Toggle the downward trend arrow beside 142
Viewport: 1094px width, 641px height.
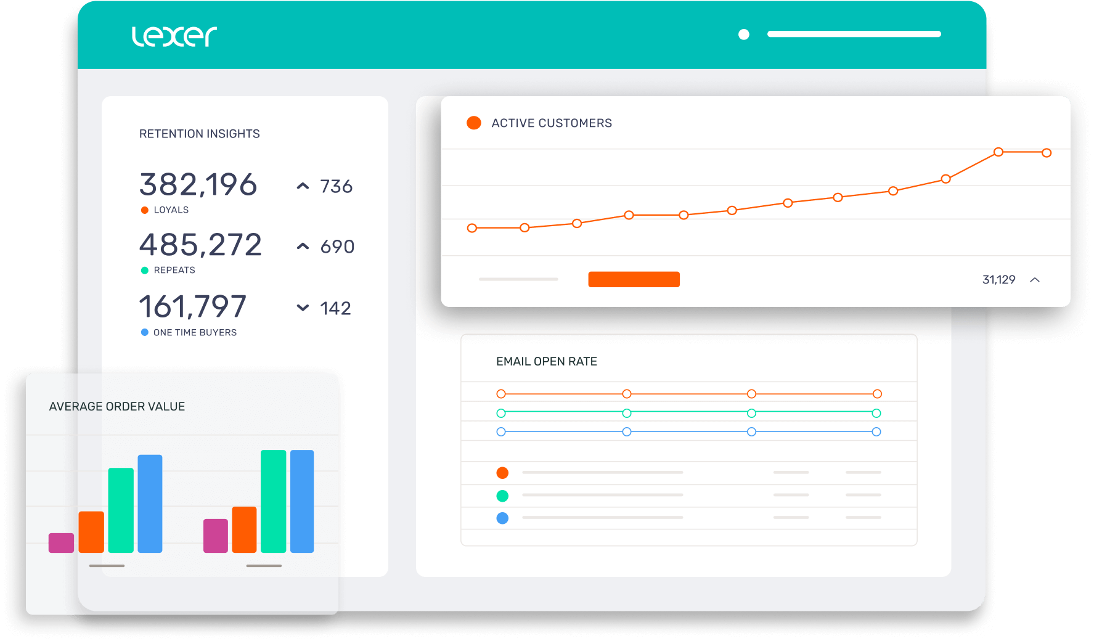coord(302,308)
